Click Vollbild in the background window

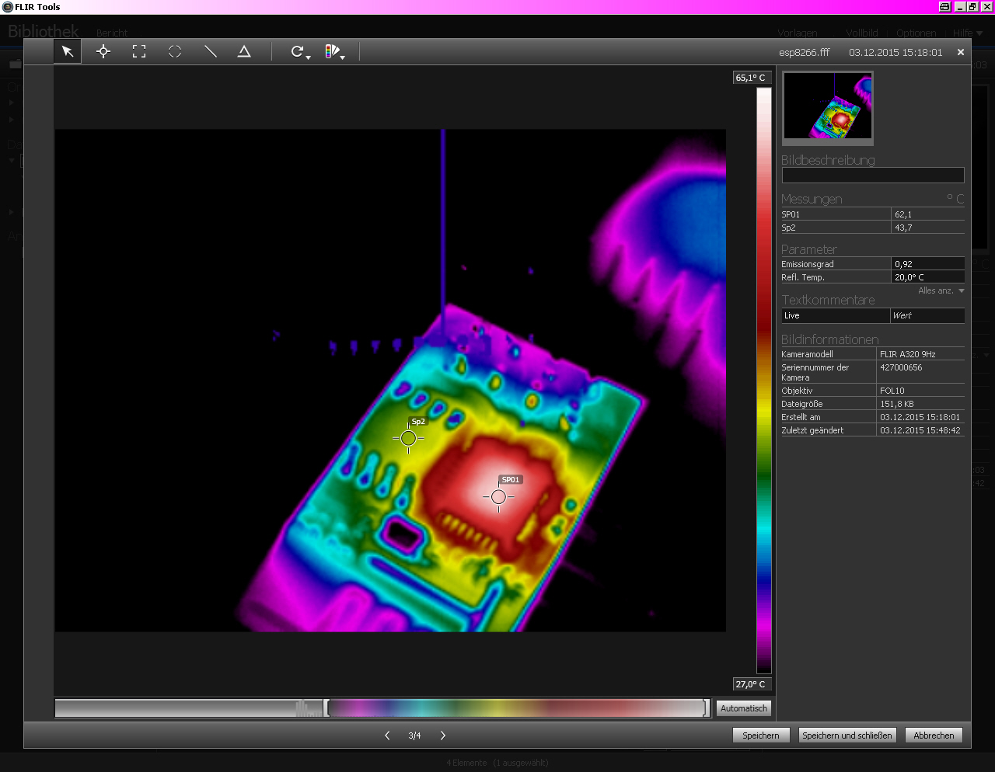862,33
